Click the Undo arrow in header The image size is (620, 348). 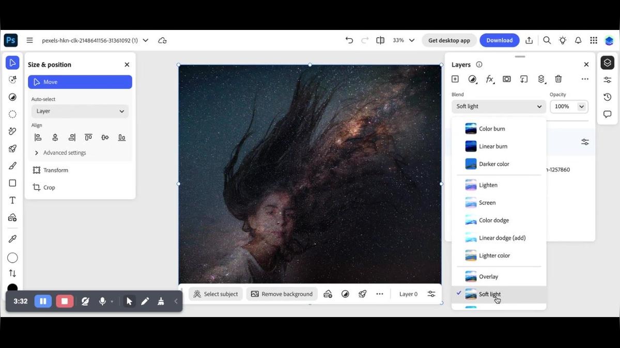(x=349, y=40)
